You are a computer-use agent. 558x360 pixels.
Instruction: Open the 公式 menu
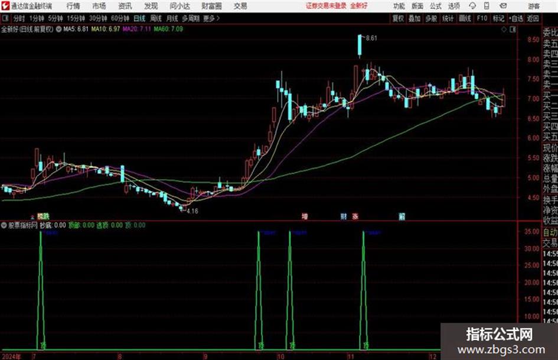coord(436,6)
